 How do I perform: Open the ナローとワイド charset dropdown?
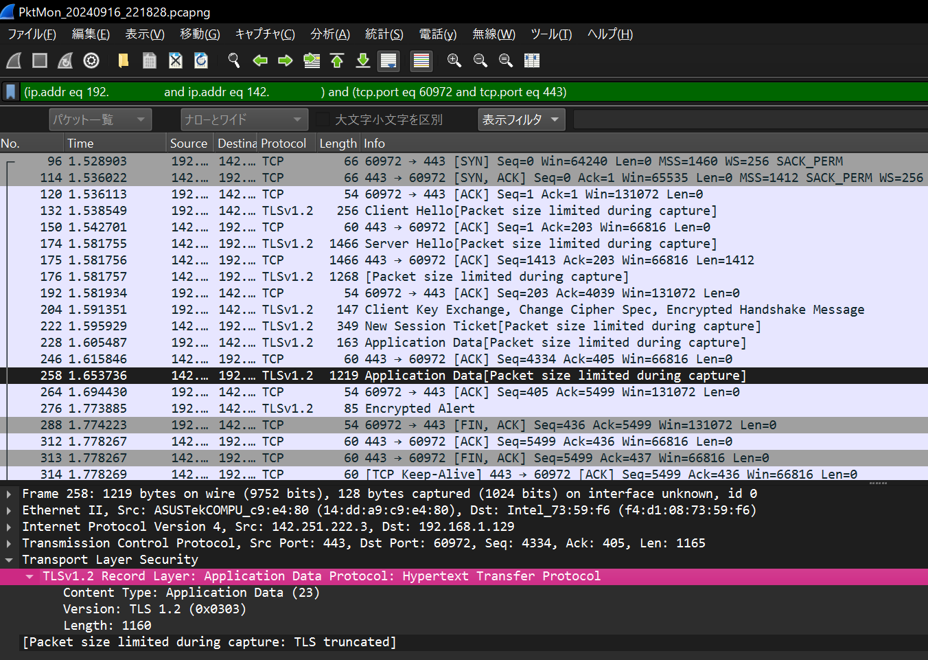coord(245,120)
